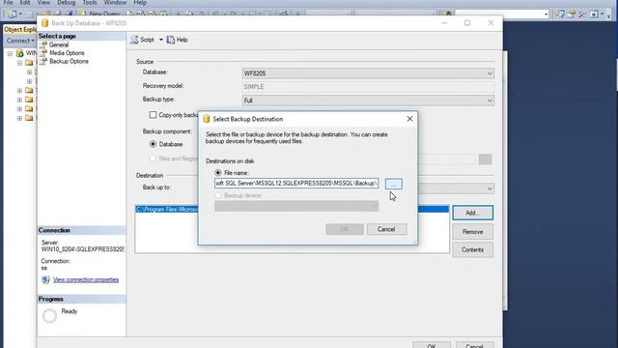The width and height of the screenshot is (618, 348).
Task: Click Cancel in Select Backup Destination dialog
Action: [x=386, y=229]
